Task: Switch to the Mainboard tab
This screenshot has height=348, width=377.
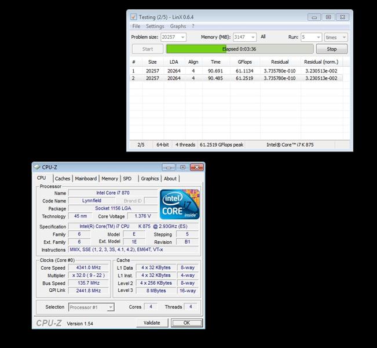Action: (x=86, y=179)
